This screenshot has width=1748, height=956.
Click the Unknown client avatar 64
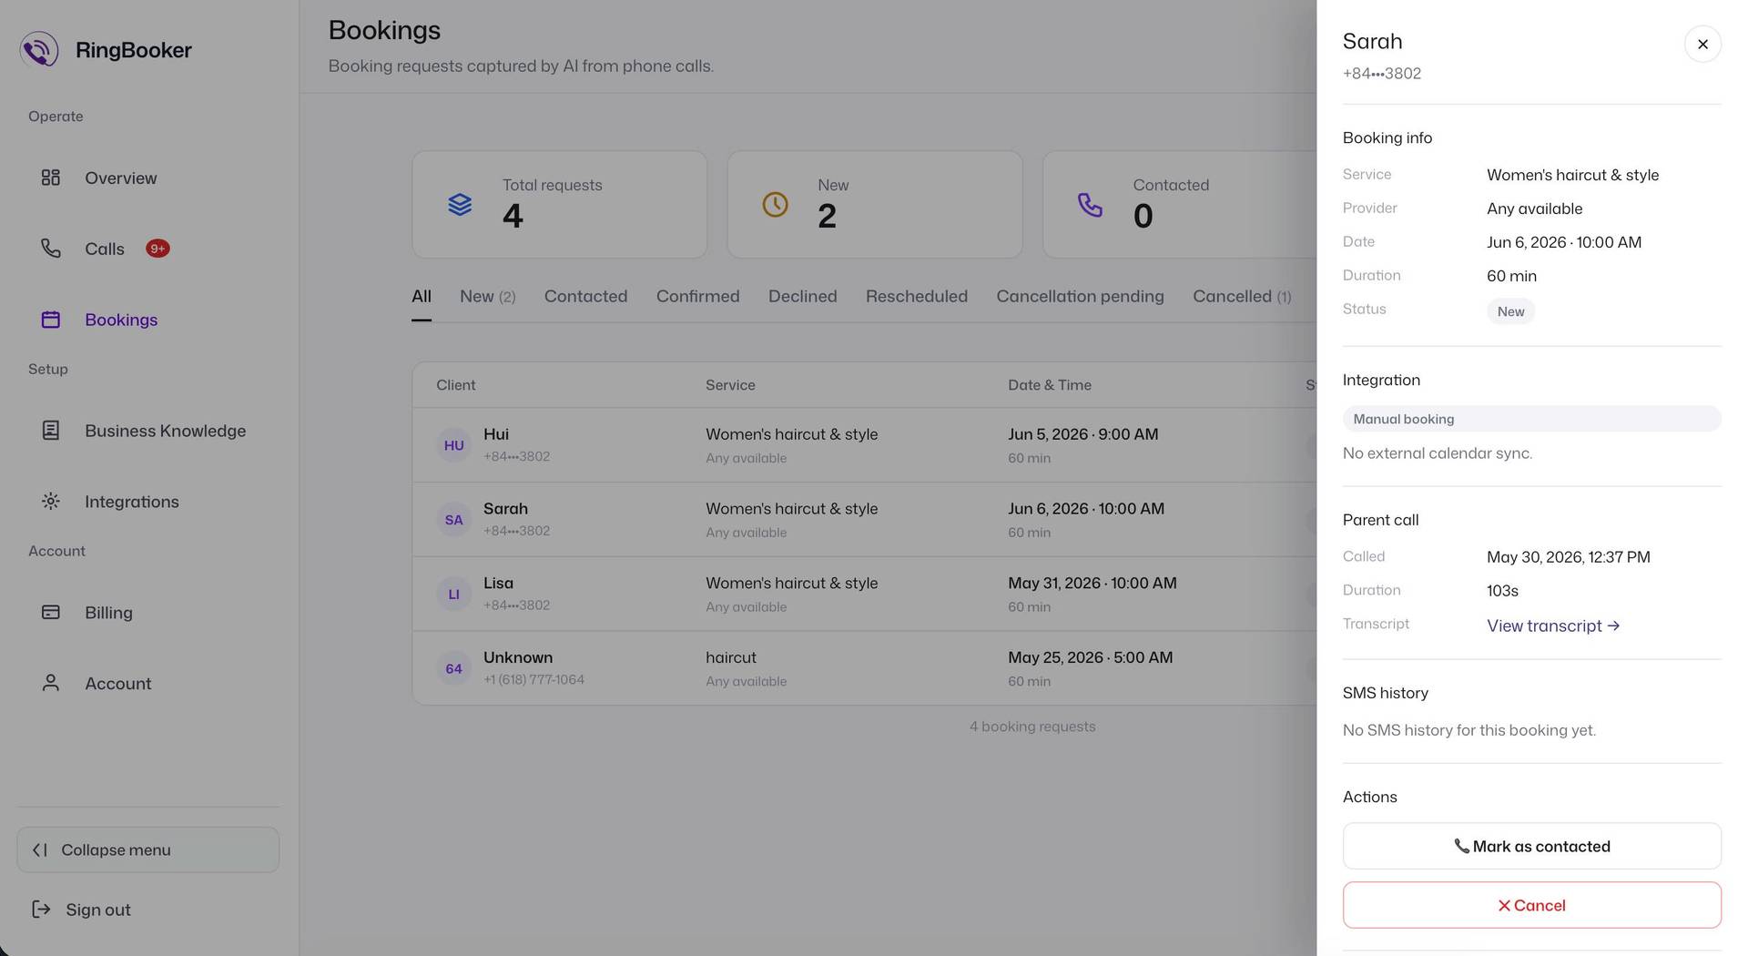click(x=453, y=668)
